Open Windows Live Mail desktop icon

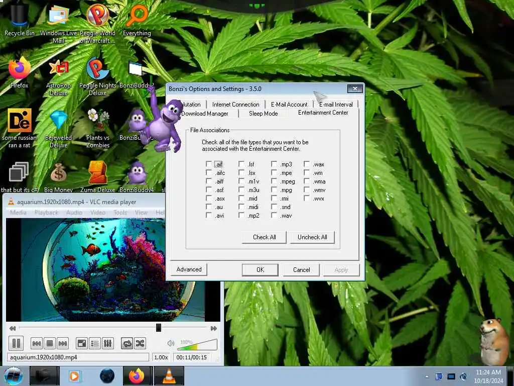pyautogui.click(x=58, y=23)
